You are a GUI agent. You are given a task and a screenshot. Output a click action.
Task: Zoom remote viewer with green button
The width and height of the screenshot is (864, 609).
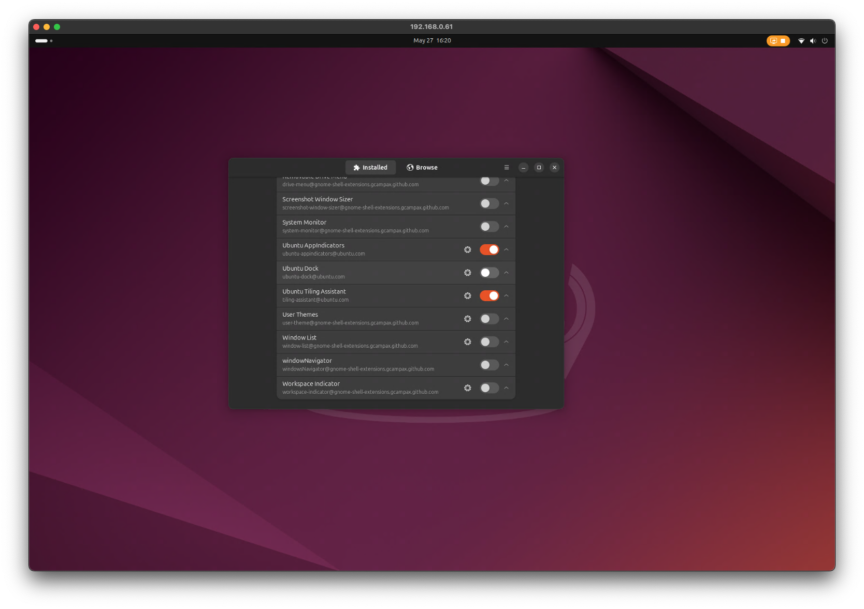[57, 27]
